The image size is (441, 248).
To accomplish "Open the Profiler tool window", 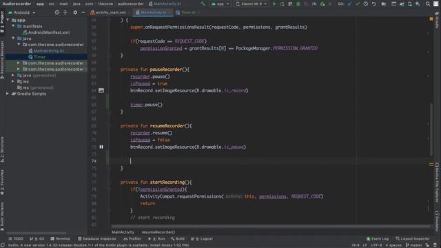I will click(132, 239).
